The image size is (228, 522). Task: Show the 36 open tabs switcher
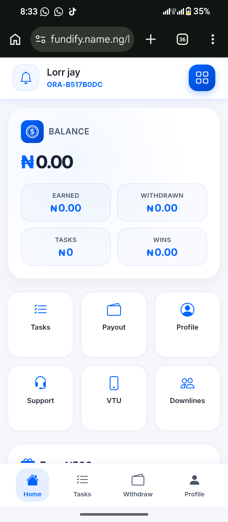pyautogui.click(x=182, y=40)
